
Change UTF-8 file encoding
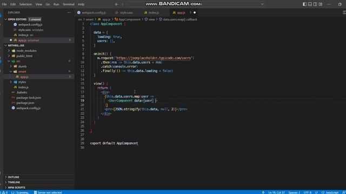[308, 192]
